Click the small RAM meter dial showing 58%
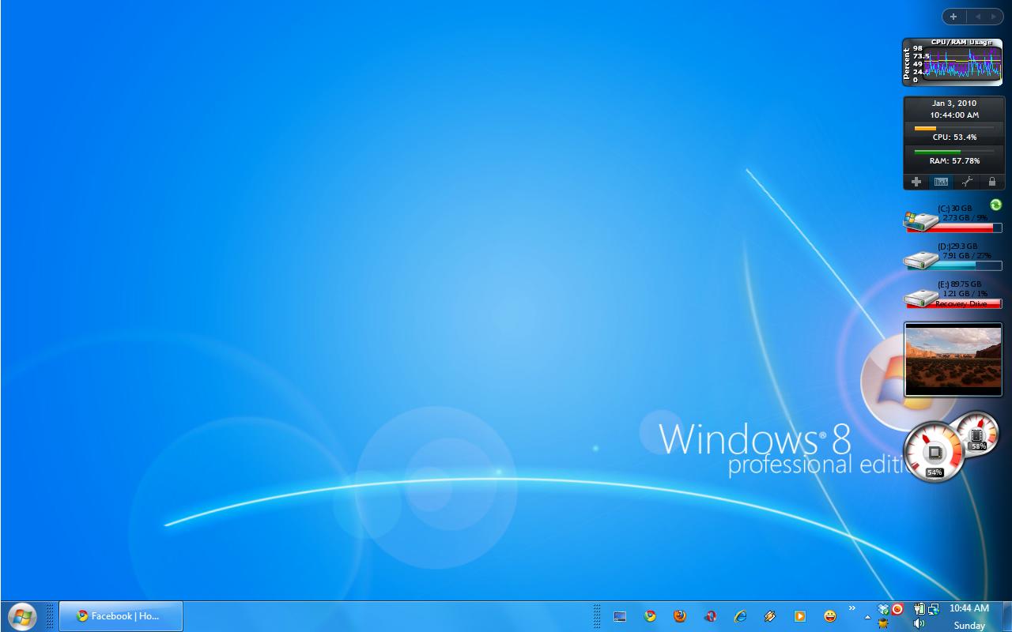 (976, 434)
